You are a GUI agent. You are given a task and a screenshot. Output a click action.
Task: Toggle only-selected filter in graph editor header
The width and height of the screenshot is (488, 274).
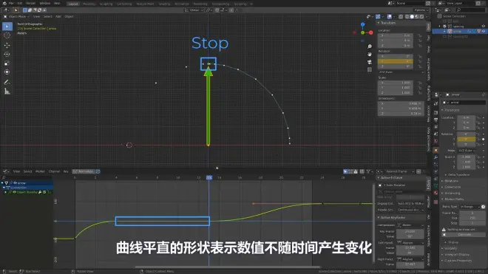click(345, 171)
